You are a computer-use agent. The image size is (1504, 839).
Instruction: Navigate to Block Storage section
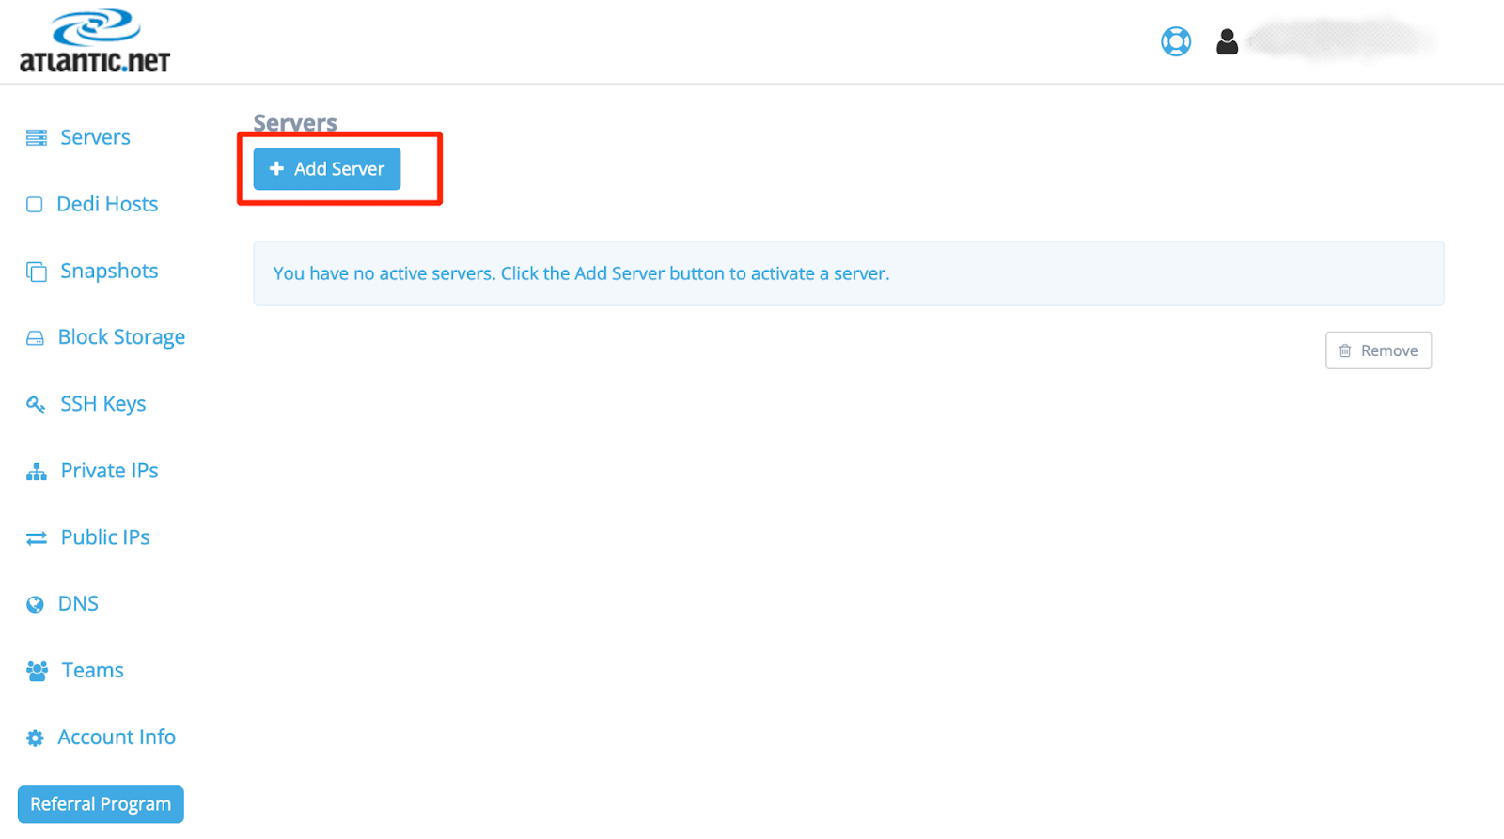point(121,337)
